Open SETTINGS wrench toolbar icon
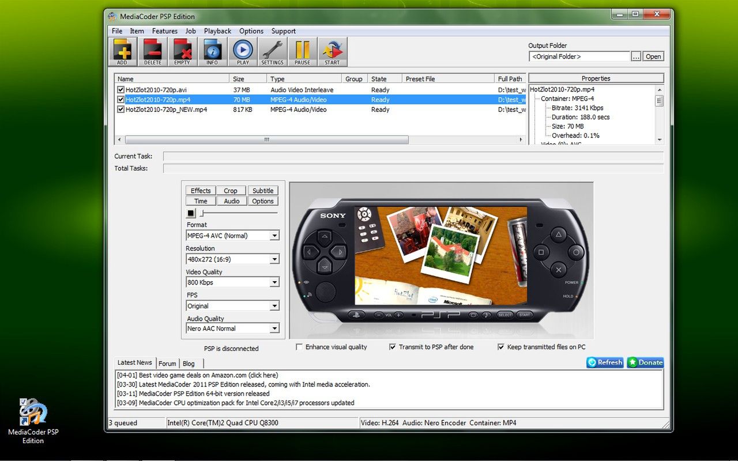The image size is (738, 461). coord(272,52)
